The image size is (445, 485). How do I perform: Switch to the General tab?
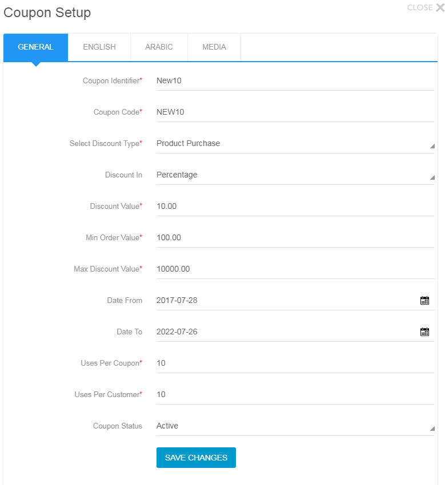(35, 47)
